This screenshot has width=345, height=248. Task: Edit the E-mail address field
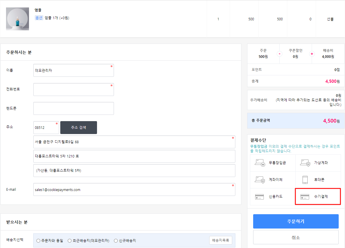(x=134, y=190)
